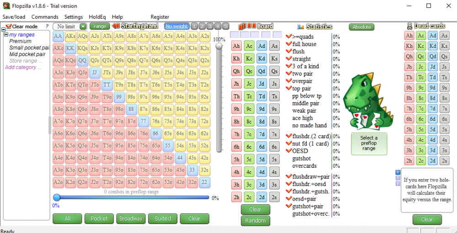Clear the starting hand range

click(x=194, y=218)
